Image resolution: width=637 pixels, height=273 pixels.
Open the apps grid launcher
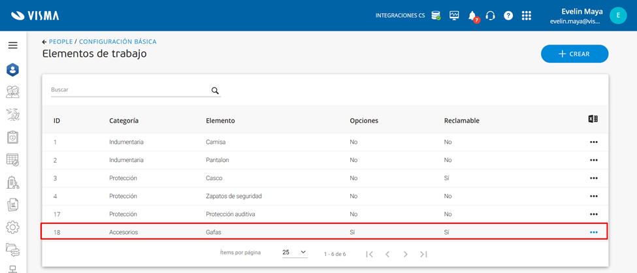pyautogui.click(x=527, y=16)
